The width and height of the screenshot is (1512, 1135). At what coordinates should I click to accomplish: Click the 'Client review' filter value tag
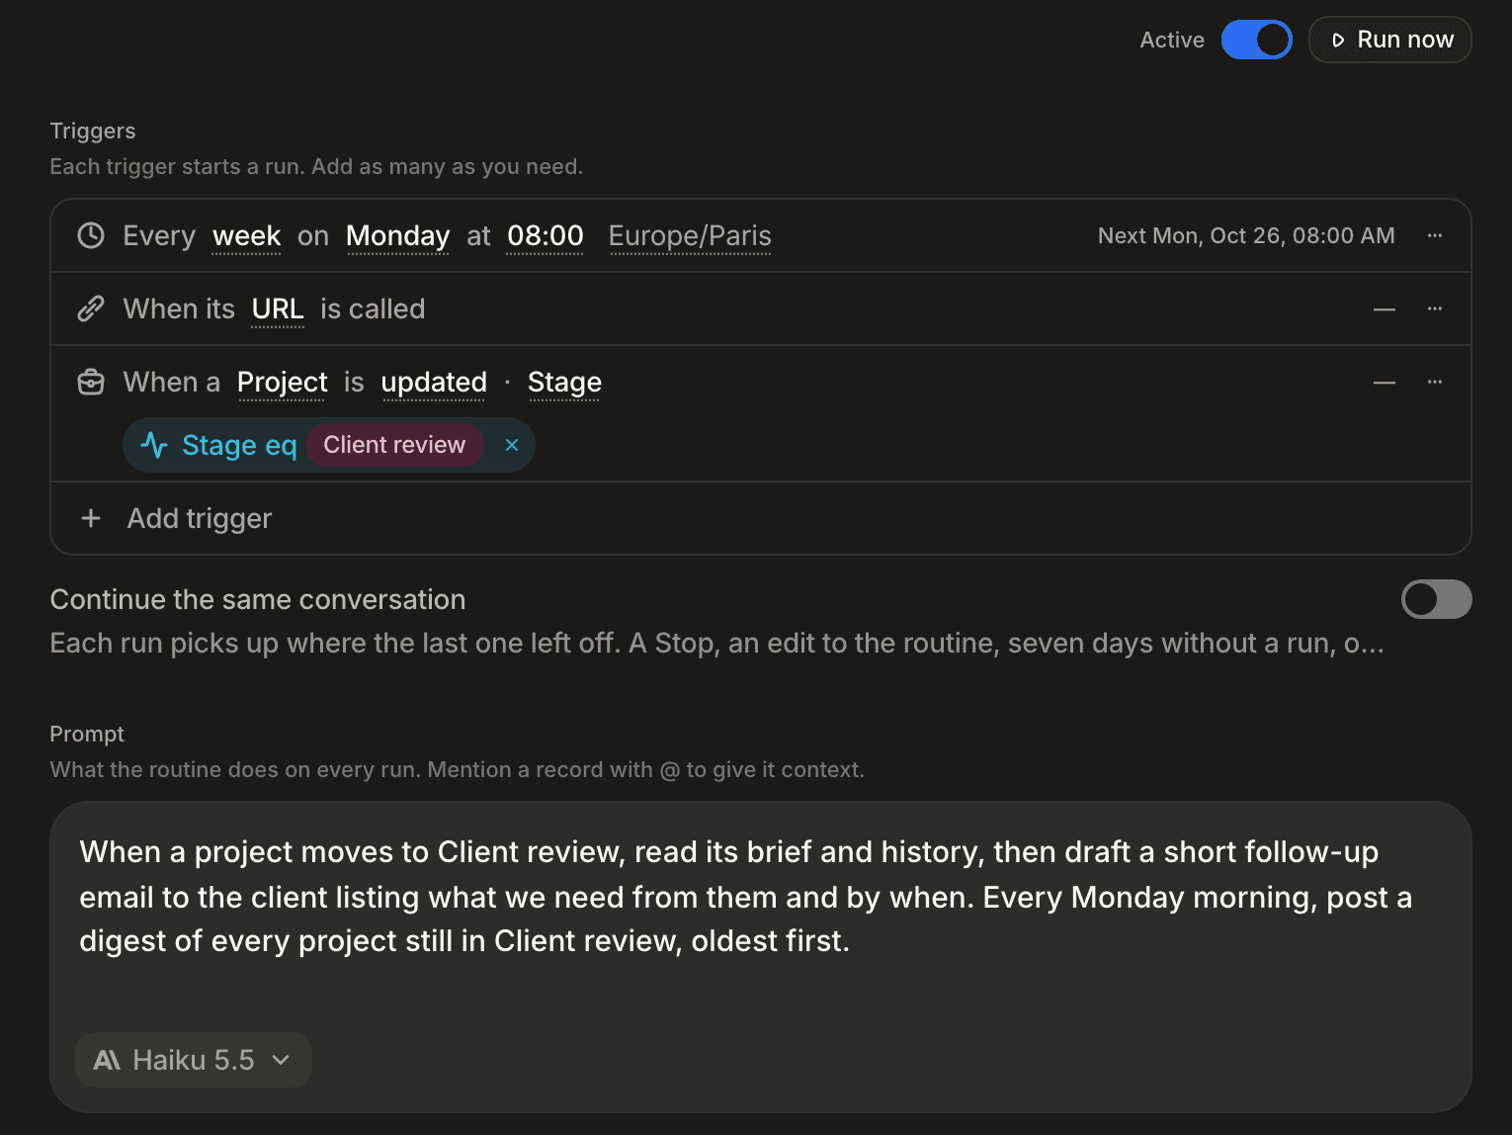pos(394,445)
